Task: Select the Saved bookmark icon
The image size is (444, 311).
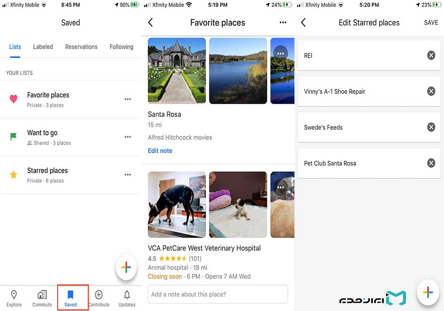Action: 71,295
